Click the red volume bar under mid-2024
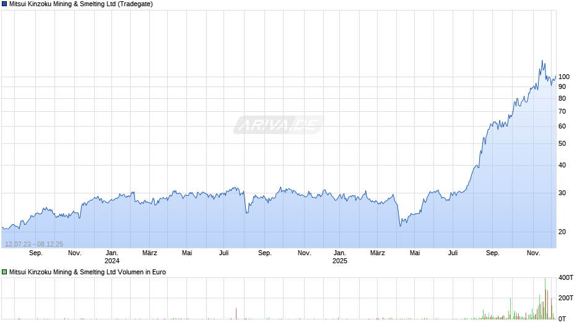Viewport: 582px width, 325px height. [x=236, y=314]
